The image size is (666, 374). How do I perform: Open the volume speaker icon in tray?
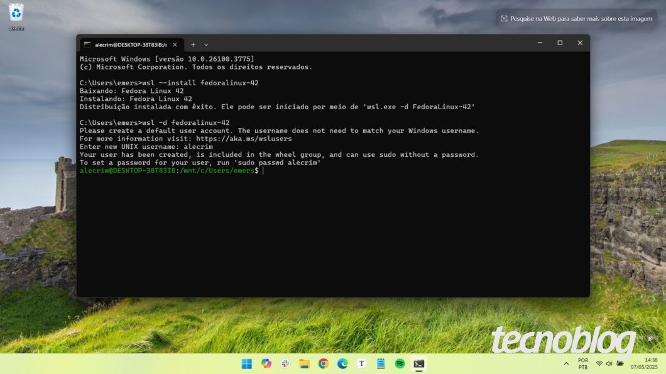tap(609, 364)
